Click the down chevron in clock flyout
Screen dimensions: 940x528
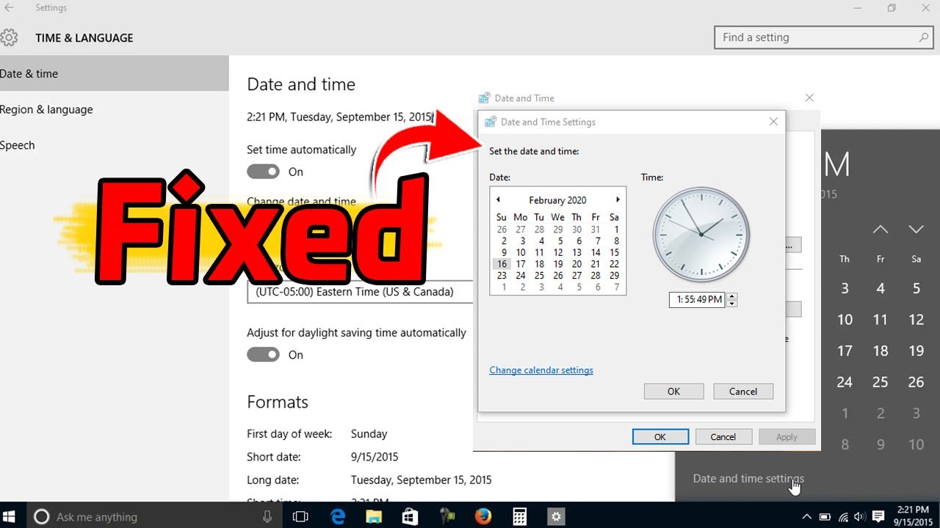click(916, 230)
